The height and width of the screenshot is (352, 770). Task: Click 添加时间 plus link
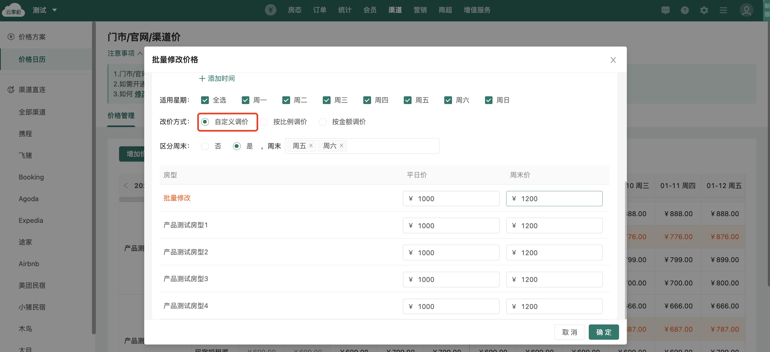(x=217, y=78)
